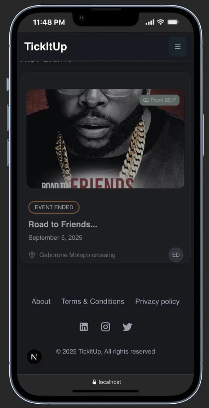The height and width of the screenshot is (408, 209).
Task: Open the hamburger menu button
Action: [x=178, y=46]
